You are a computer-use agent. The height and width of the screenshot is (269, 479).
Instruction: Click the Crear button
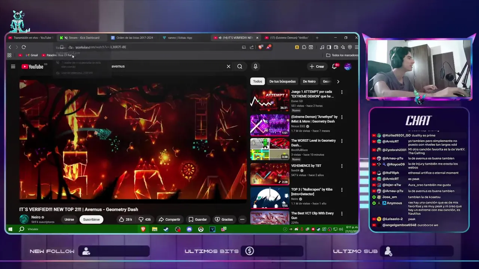[x=317, y=67]
